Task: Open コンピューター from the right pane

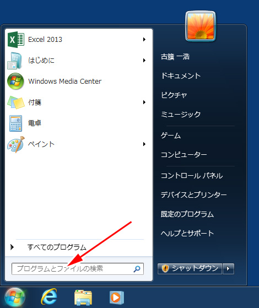Action: pos(184,155)
